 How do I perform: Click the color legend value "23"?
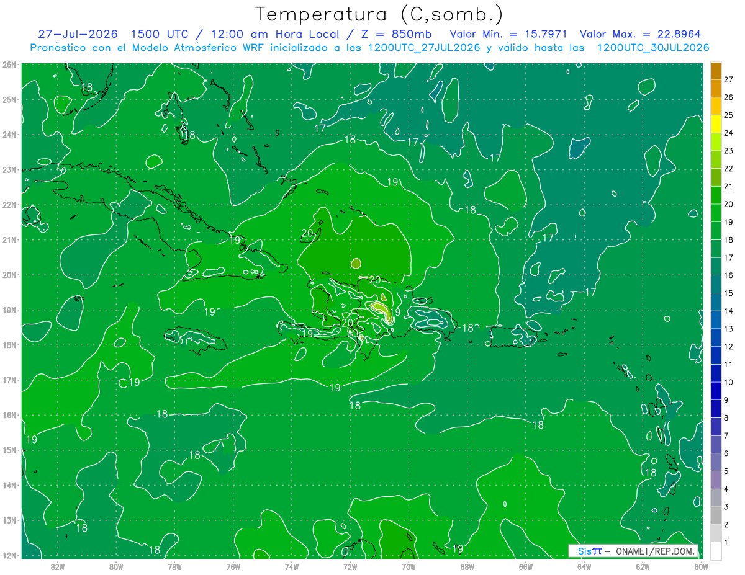(729, 151)
